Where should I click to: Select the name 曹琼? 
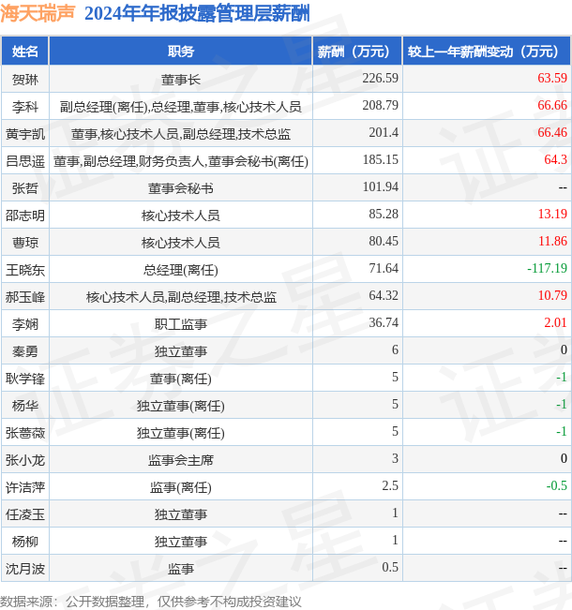click(25, 243)
